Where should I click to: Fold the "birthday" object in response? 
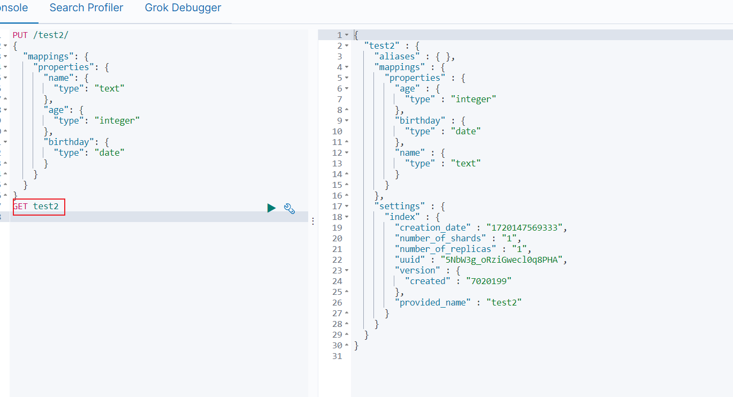346,121
